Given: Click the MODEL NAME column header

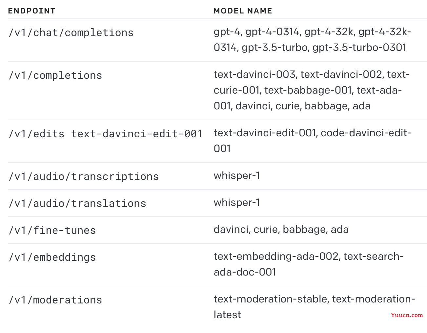Looking at the screenshot, I should [x=243, y=11].
